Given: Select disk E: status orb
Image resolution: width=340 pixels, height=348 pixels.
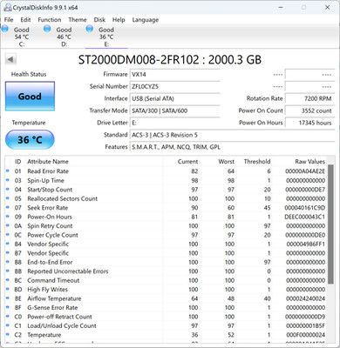Looking at the screenshot, I should coord(90,29).
